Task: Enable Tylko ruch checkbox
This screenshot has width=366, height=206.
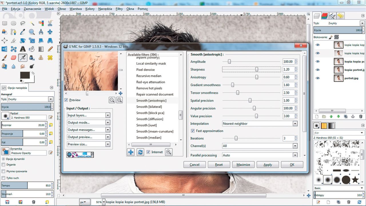Action: tap(3, 178)
